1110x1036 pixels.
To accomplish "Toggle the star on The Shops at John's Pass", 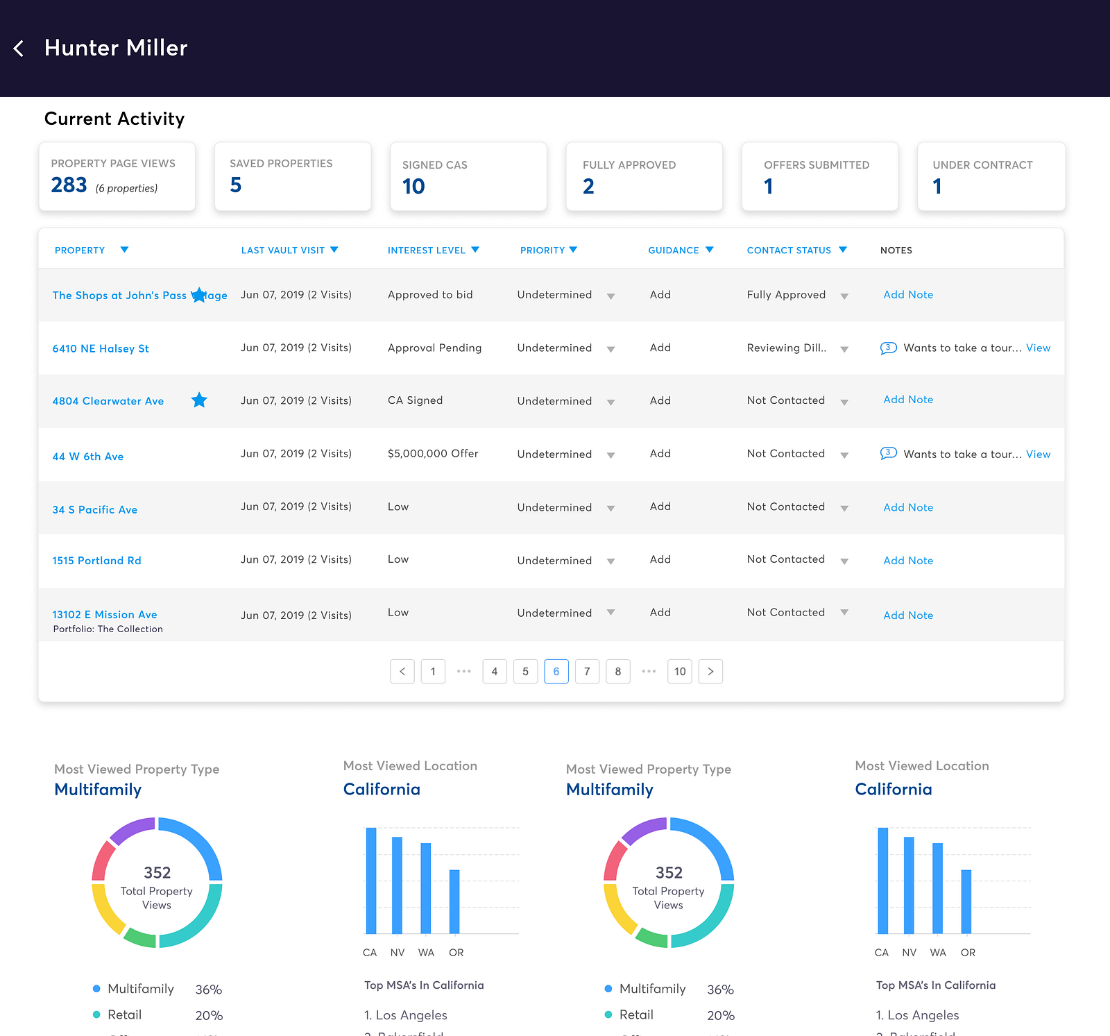I will point(199,295).
